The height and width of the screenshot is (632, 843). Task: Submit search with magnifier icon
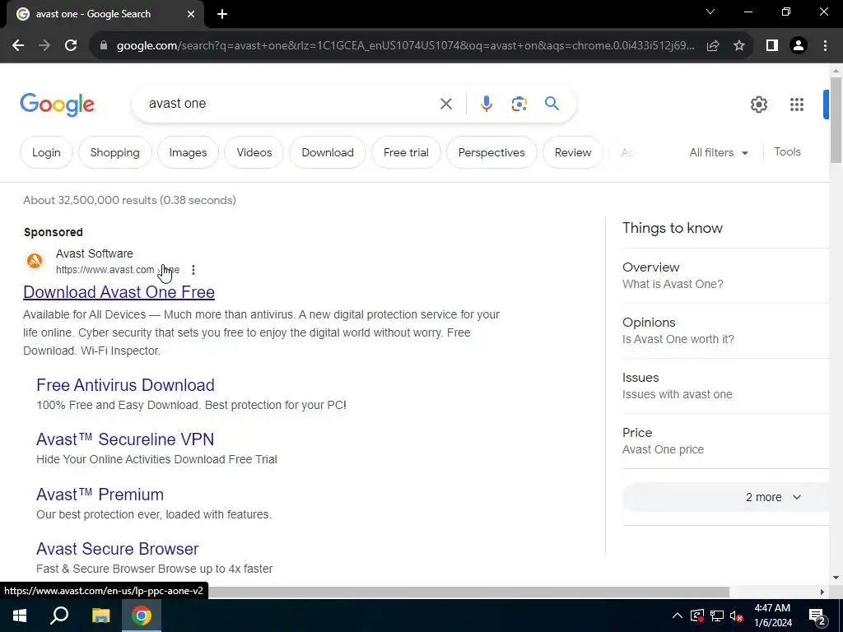click(552, 103)
